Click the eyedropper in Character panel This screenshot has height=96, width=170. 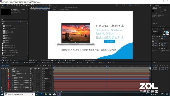pos(164,32)
